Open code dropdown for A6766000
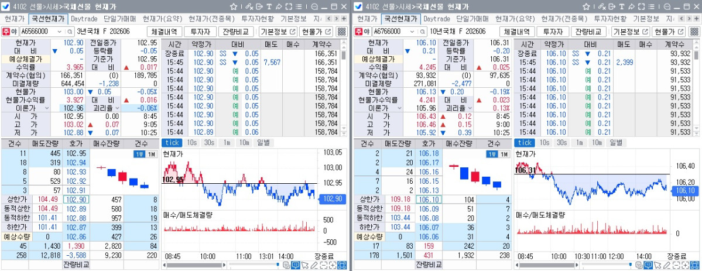Image resolution: width=702 pixels, height=271 pixels. pos(412,32)
